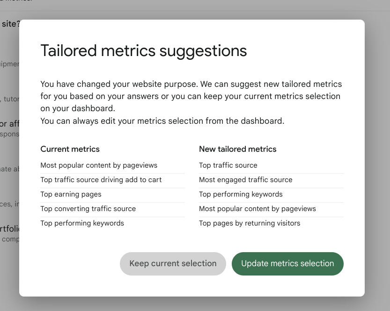This screenshot has width=390, height=311.
Task: Click Top converting traffic source metric
Action: click(x=89, y=209)
